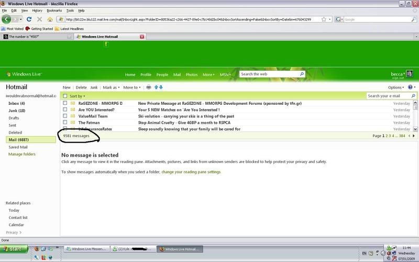Open the Bookmarks menu in Firefox
419x262 pixels.
click(x=53, y=10)
